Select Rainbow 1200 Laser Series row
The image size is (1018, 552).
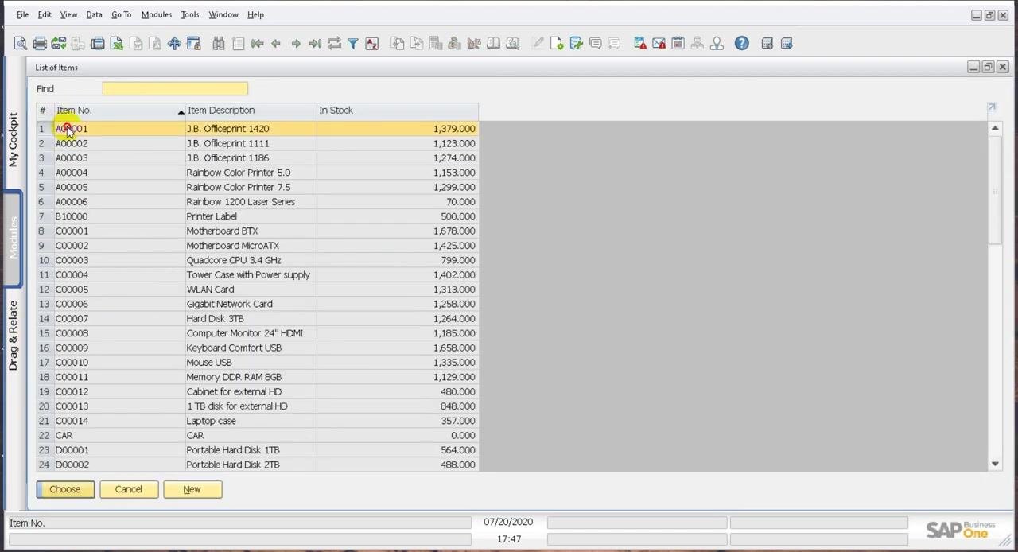[x=257, y=202]
